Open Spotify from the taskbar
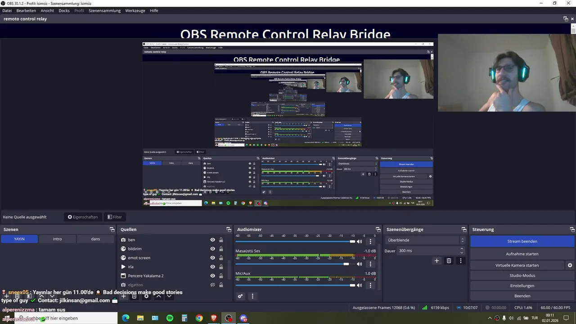This screenshot has height=324, width=576. pyautogui.click(x=170, y=318)
